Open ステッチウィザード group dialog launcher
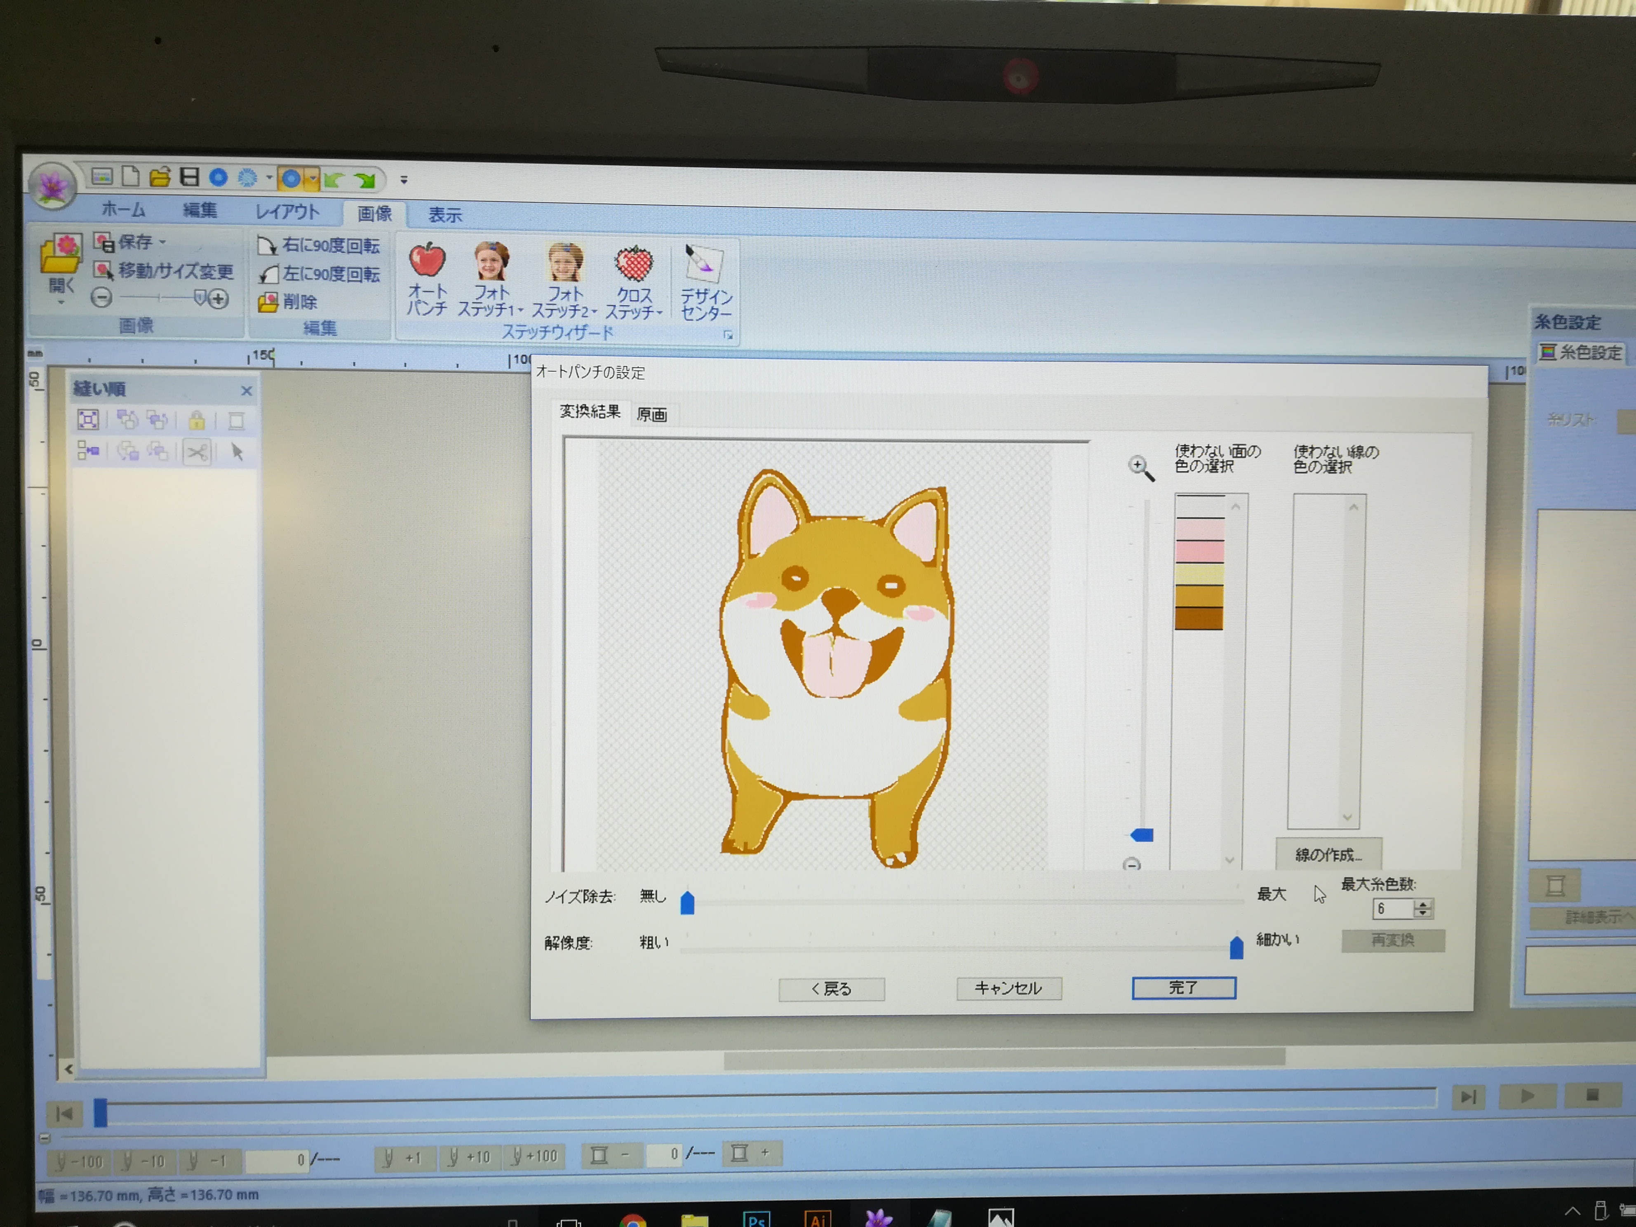Image resolution: width=1636 pixels, height=1227 pixels. tap(729, 336)
